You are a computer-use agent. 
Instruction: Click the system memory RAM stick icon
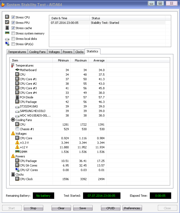click(x=7, y=33)
